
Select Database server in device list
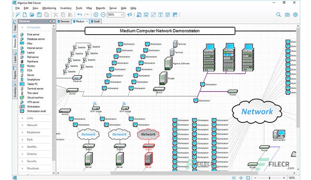36,39
